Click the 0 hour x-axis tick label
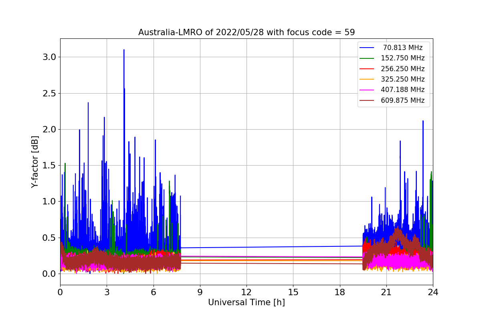 coord(60,292)
